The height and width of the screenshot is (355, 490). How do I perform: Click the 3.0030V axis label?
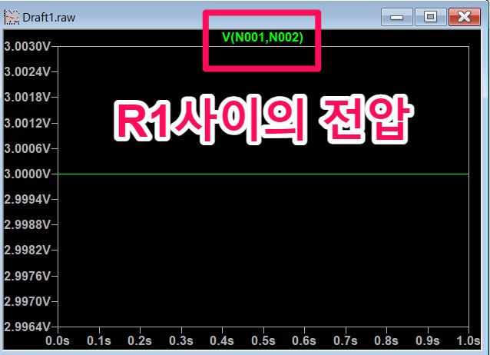coord(27,46)
